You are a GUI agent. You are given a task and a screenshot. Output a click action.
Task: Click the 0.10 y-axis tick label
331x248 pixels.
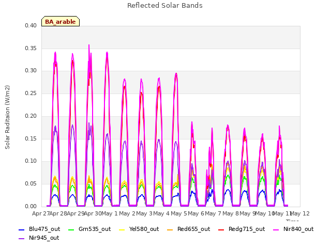click(x=31, y=161)
